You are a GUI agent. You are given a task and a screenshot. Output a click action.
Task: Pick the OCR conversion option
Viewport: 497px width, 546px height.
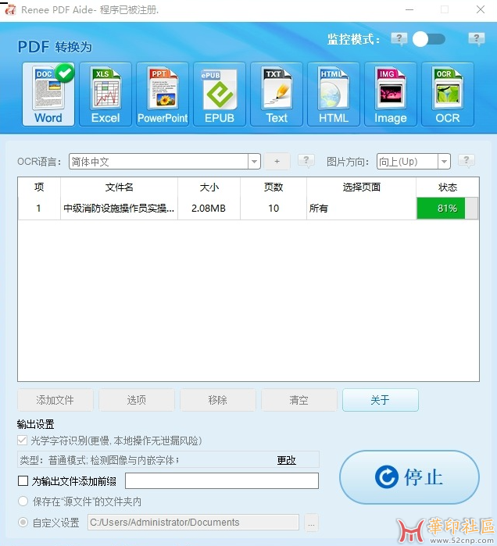448,95
